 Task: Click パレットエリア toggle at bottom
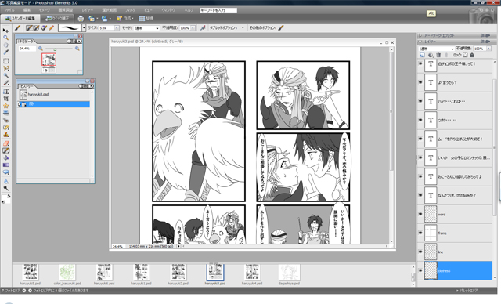pos(467,291)
